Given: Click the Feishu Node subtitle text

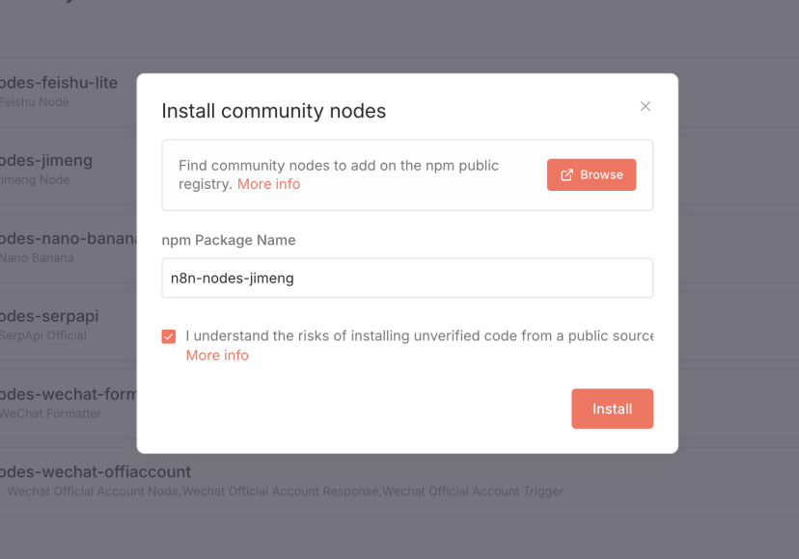Looking at the screenshot, I should 35,102.
